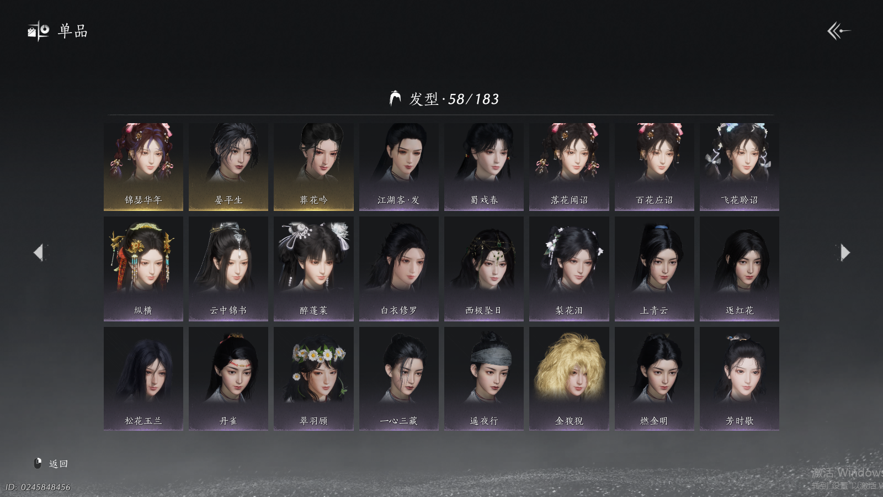
Task: Pick the 西极坠日 hairstyle
Action: point(484,268)
